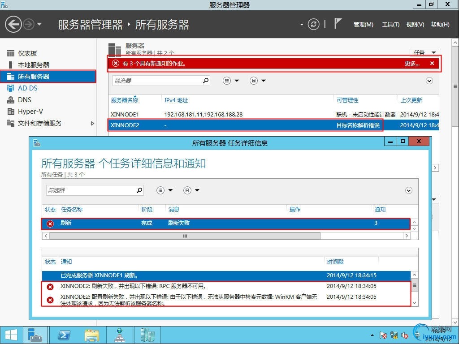Click the Hyper-V role icon
The height and width of the screenshot is (344, 459).
[11, 112]
